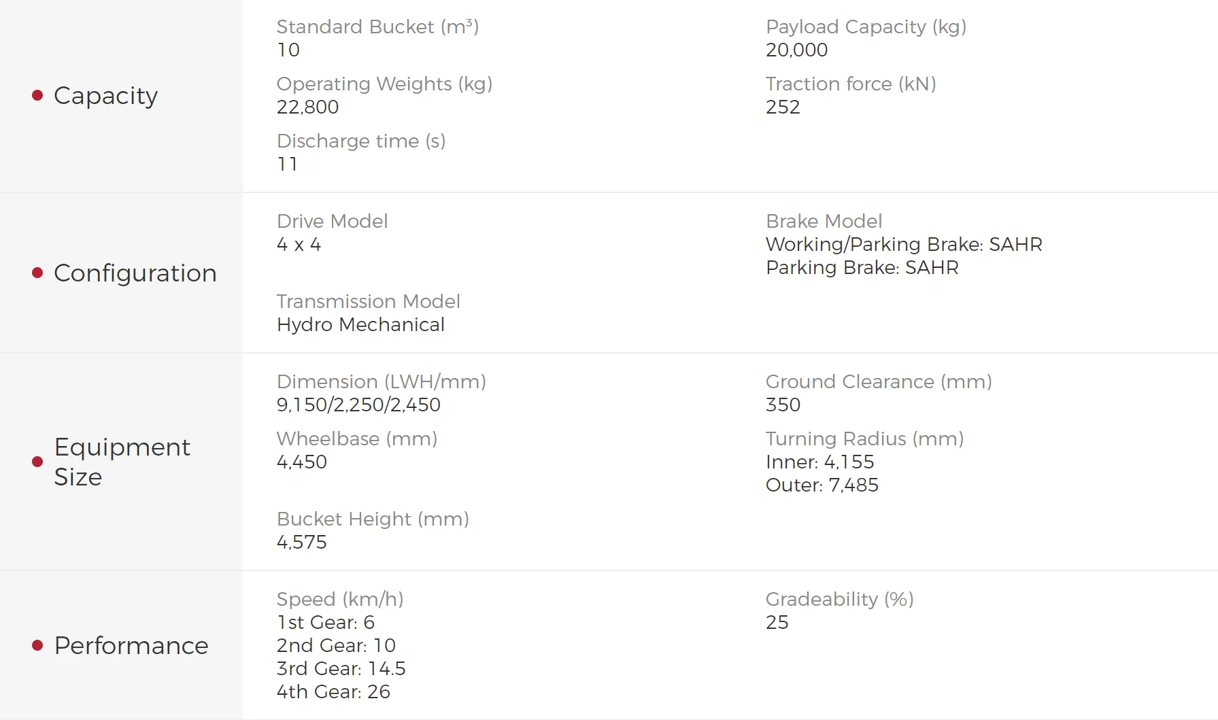Click the red bullet beside Performance

(x=37, y=645)
